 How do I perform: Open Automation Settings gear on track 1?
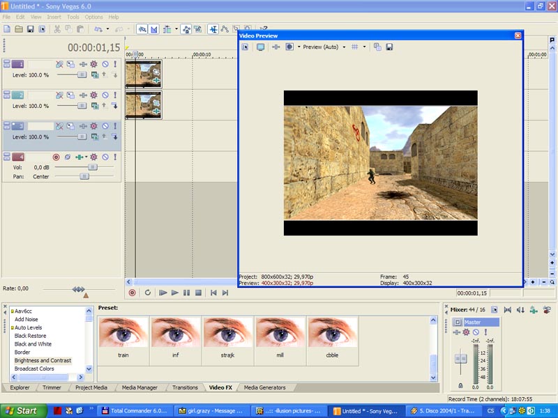coord(93,64)
